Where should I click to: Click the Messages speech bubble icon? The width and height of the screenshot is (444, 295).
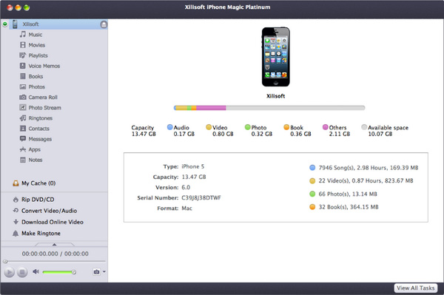(x=23, y=138)
